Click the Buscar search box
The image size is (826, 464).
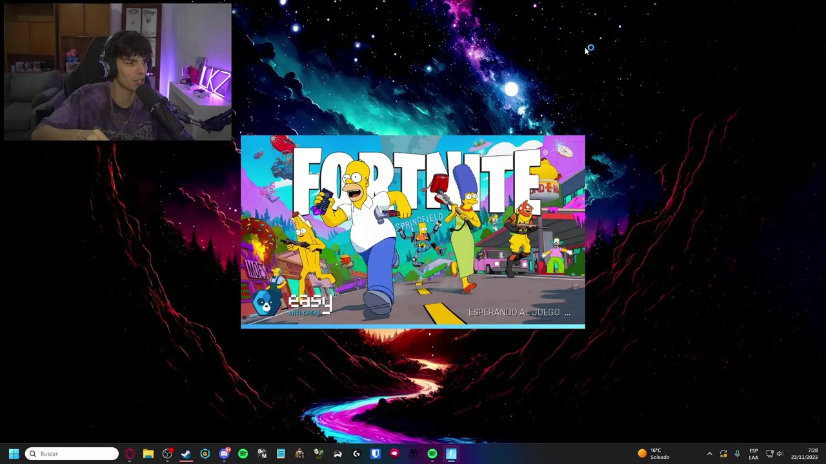point(72,454)
